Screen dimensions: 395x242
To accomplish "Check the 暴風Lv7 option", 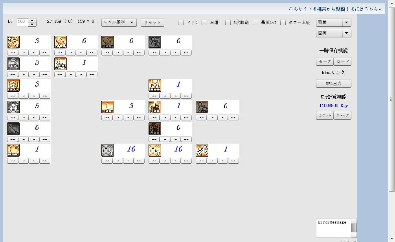I will click(255, 22).
